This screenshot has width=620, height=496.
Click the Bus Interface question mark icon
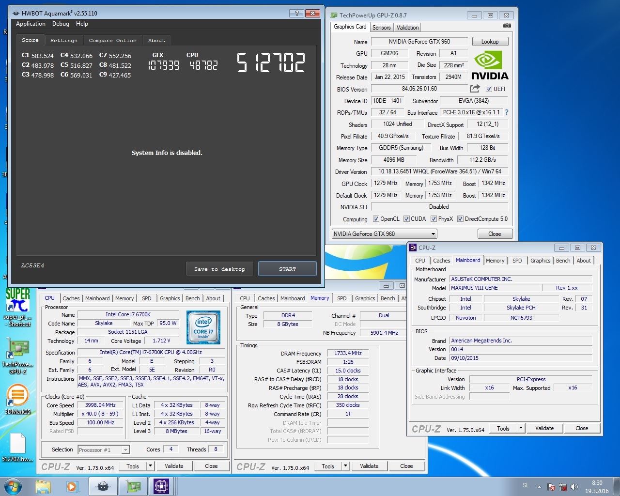[507, 112]
